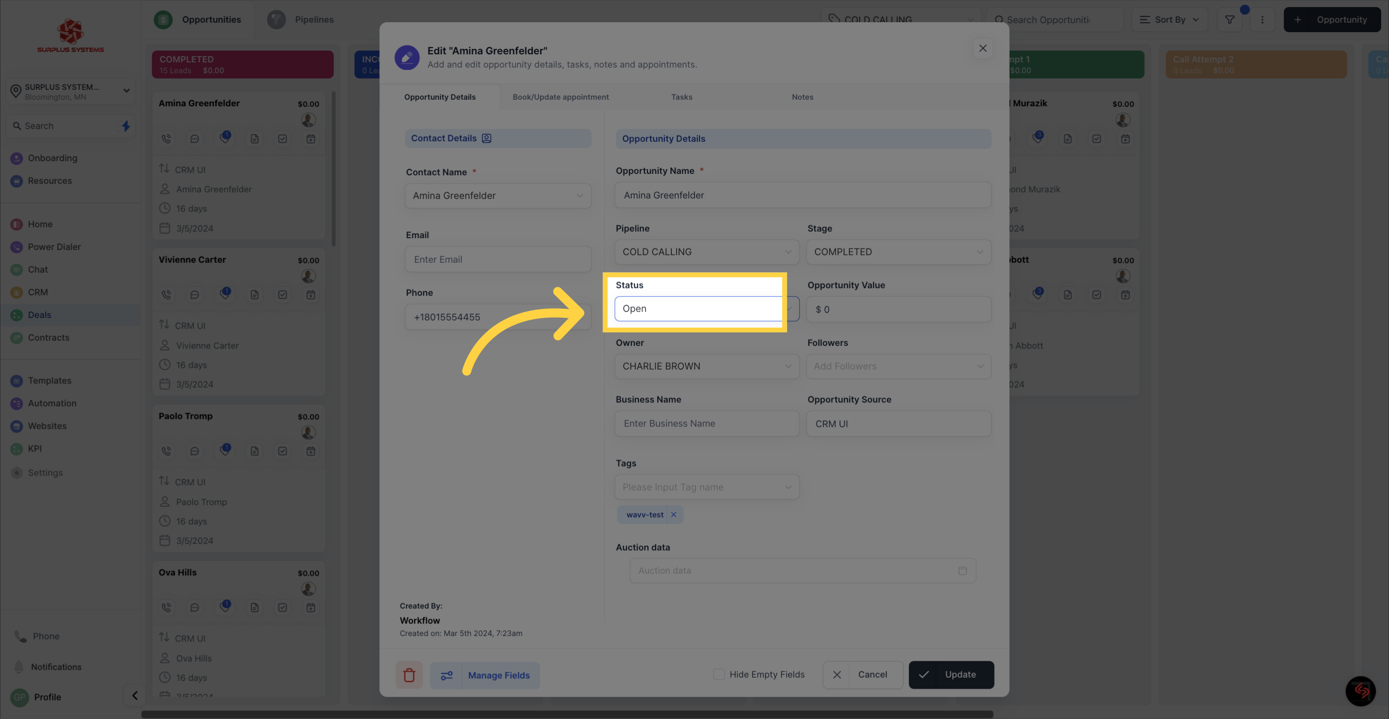Image resolution: width=1389 pixels, height=719 pixels.
Task: Click the appointment calendar icon on Ova Hills
Action: (311, 608)
